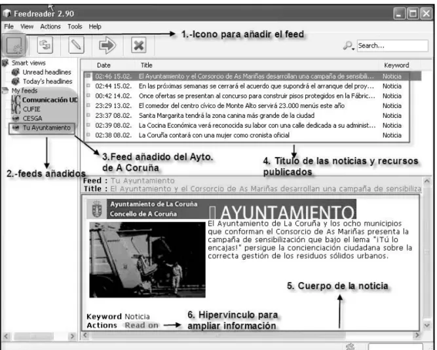Click the Ayuntamiento coat of arms logo
The image size is (437, 350).
tap(97, 209)
